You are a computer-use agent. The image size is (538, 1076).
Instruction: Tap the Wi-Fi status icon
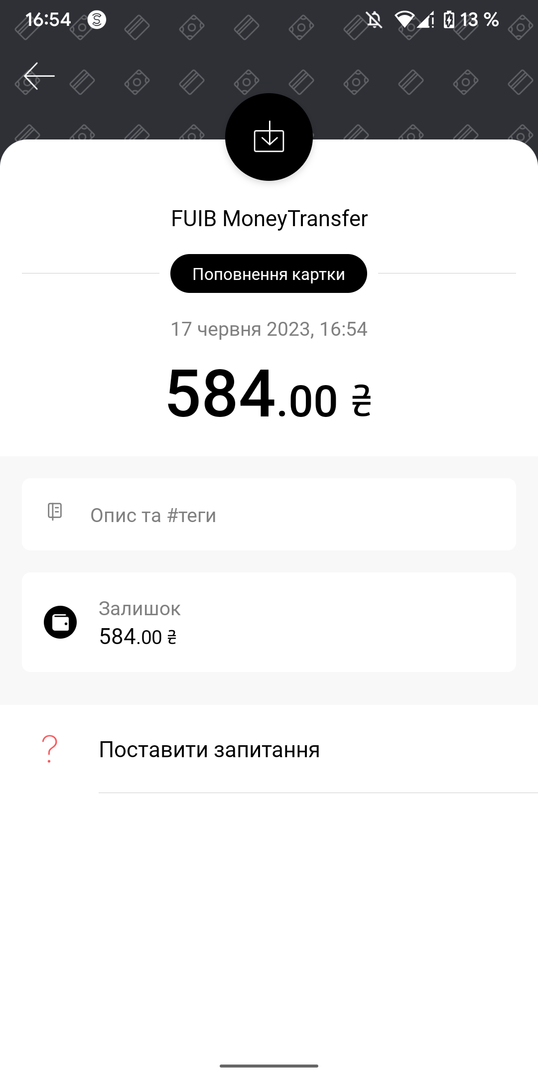tap(404, 20)
